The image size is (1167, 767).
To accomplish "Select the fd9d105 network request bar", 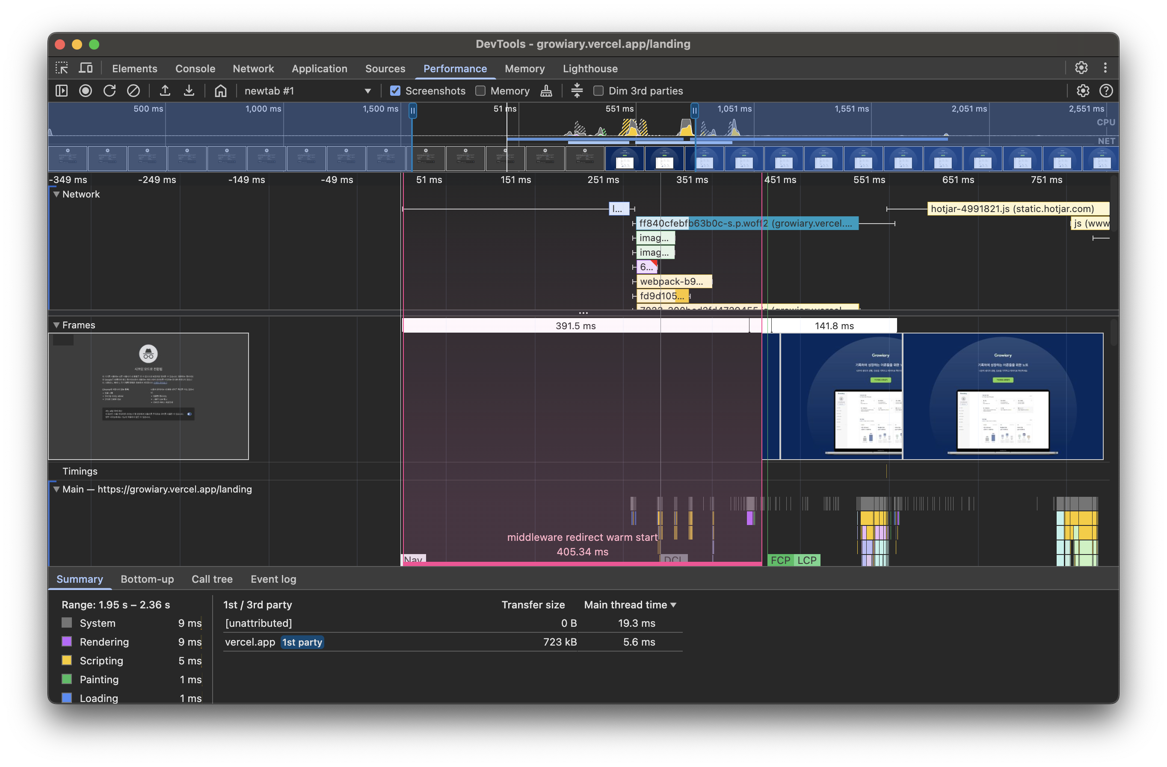I will click(x=663, y=296).
